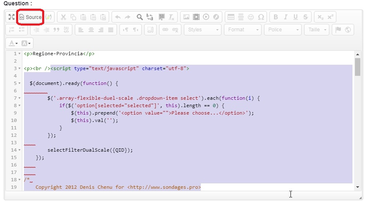The height and width of the screenshot is (204, 369).
Task: Increase indent of the paragraph
Action: [x=47, y=30]
